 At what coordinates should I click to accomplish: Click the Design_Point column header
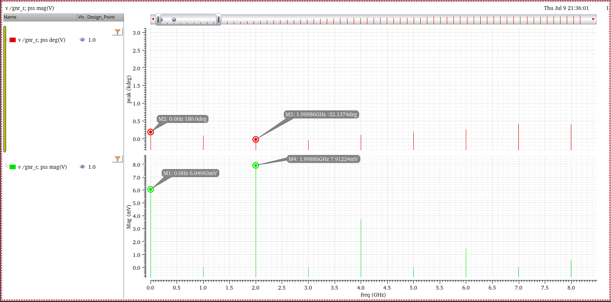coord(105,17)
